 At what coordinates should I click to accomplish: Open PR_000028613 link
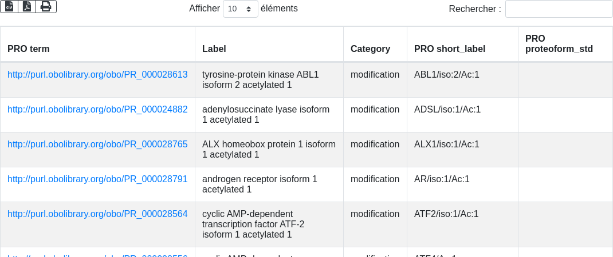coord(97,75)
